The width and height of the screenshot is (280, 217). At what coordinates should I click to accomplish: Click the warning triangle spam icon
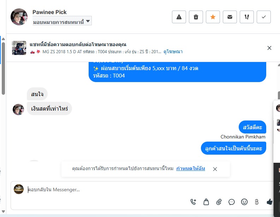179,17
